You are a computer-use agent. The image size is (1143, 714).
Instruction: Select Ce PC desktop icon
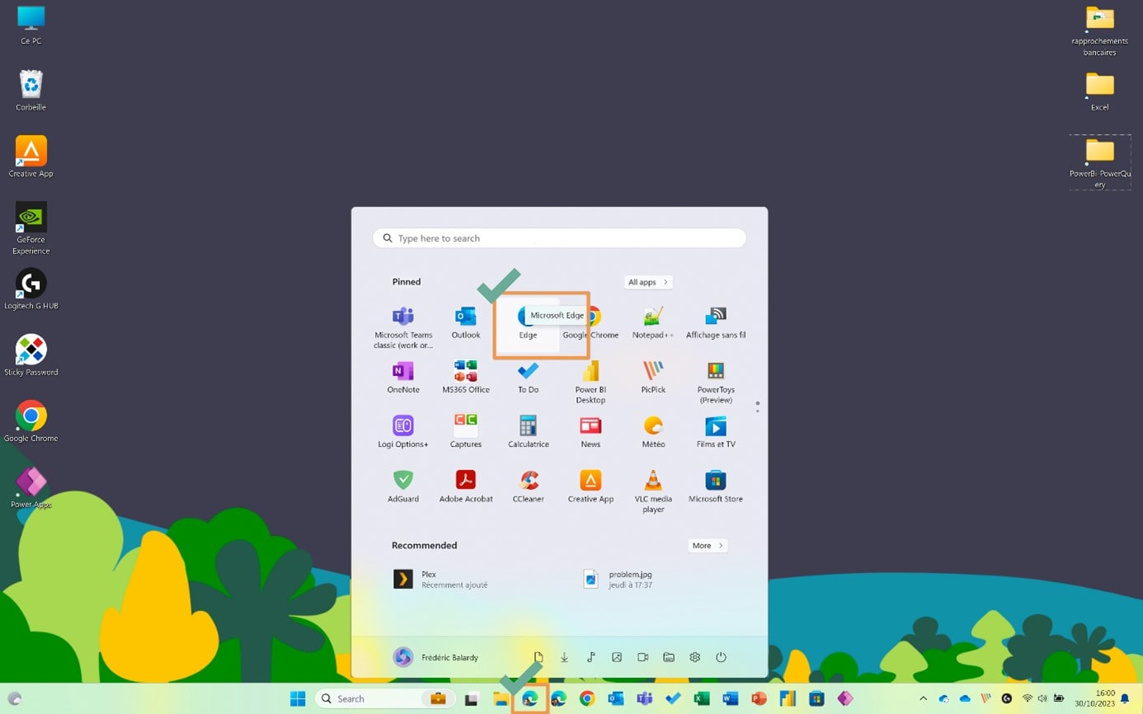pos(31,25)
